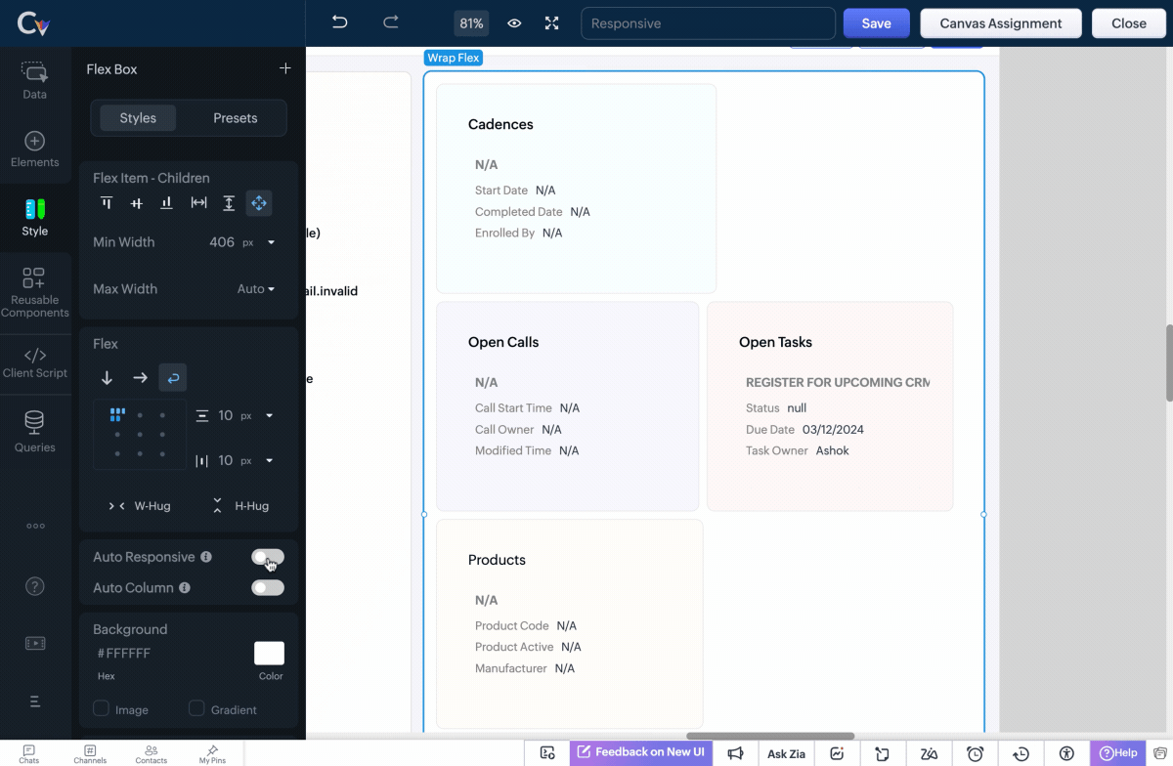This screenshot has width=1173, height=766.
Task: Open the Client Script panel
Action: [35, 362]
